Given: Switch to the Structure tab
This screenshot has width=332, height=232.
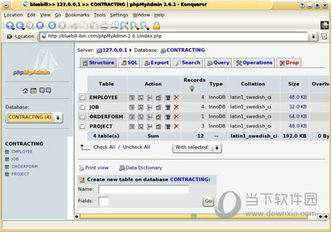Looking at the screenshot, I should [x=98, y=63].
